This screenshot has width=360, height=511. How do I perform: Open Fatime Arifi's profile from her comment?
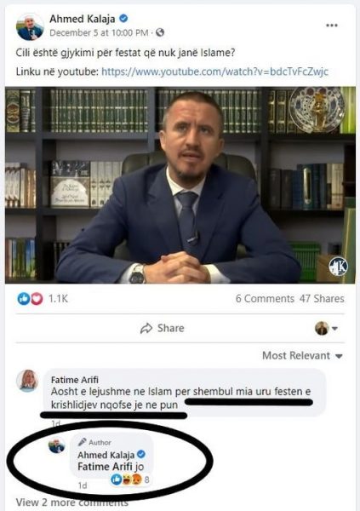click(75, 380)
